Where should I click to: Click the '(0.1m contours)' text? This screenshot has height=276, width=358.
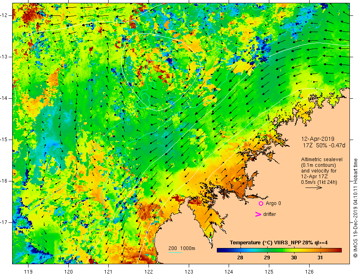tap(319, 165)
